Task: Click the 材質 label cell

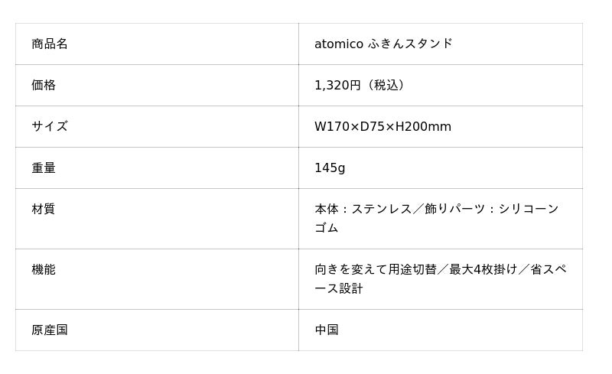Action: 44,209
